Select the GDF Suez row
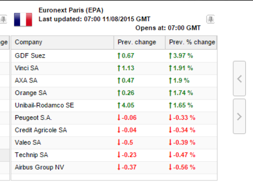The height and width of the screenshot is (186, 253). [x=114, y=56]
